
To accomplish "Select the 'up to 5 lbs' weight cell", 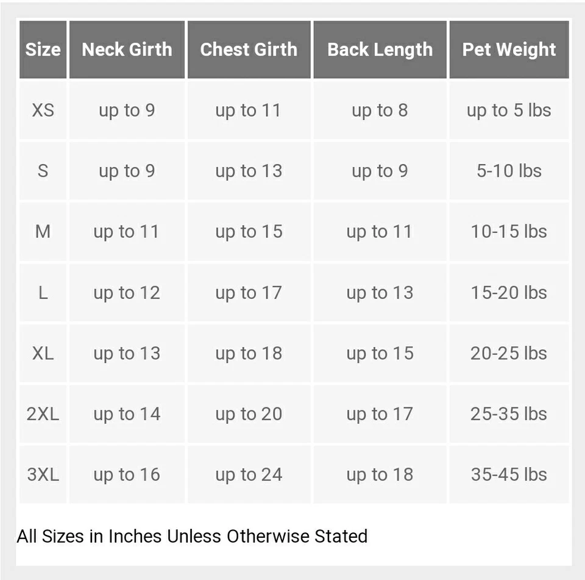I will pos(509,110).
